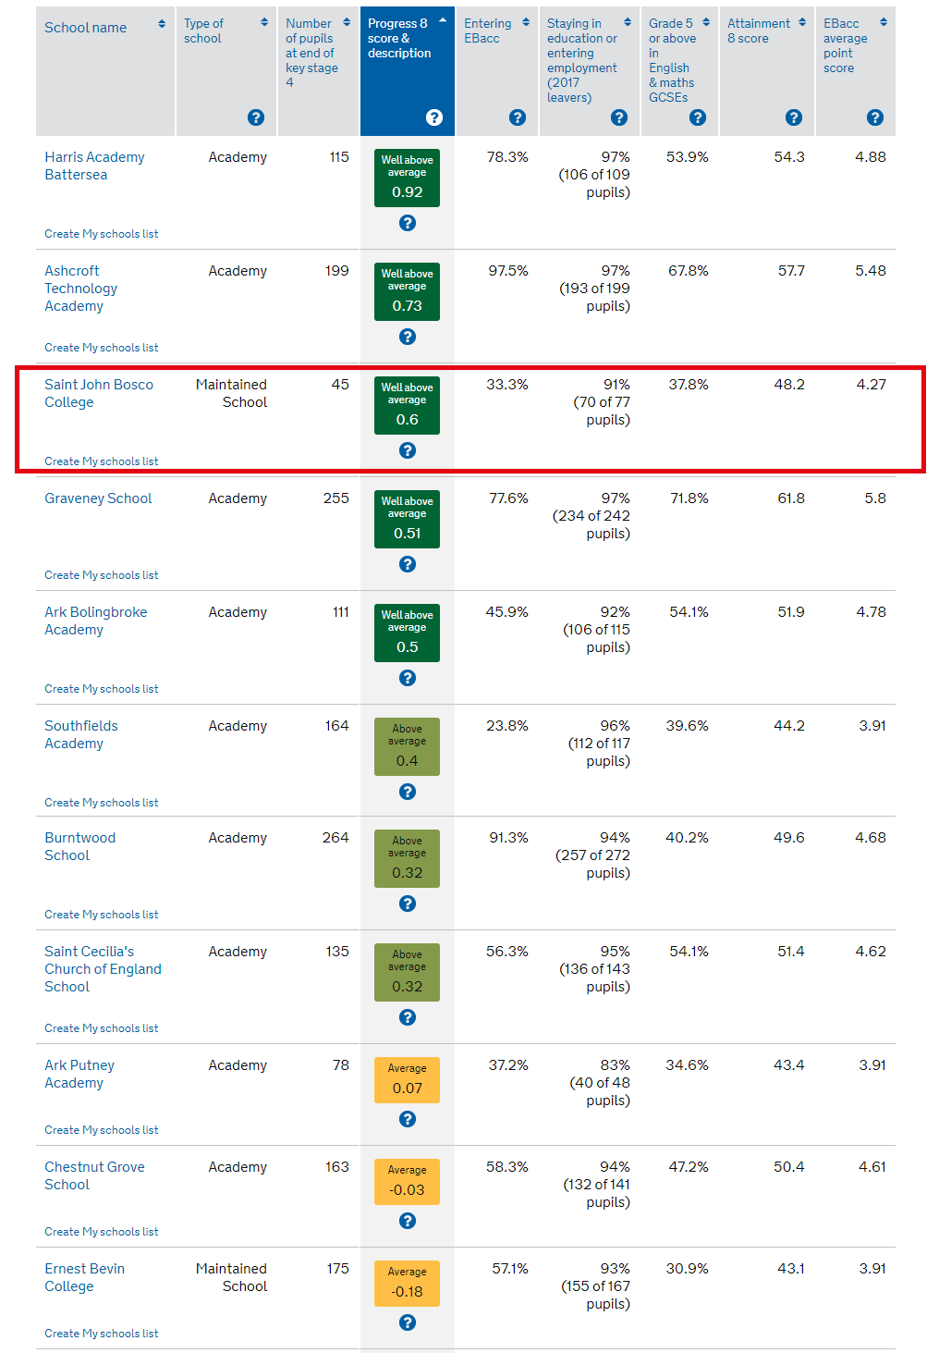939x1353 pixels.
Task: Open Progress 8 help for Burntwood School
Action: pos(408,904)
